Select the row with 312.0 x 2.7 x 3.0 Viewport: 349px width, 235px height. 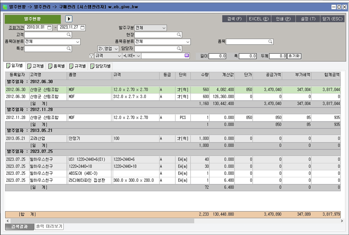pyautogui.click(x=173, y=97)
